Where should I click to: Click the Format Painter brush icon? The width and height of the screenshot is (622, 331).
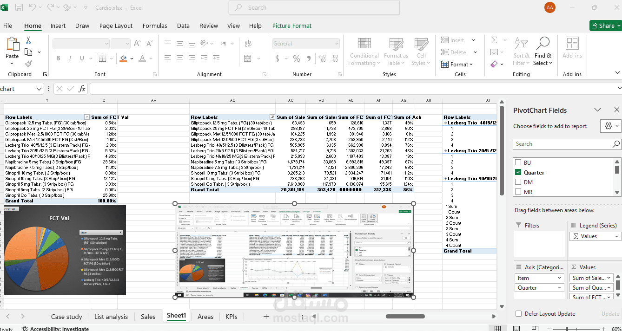coord(28,64)
